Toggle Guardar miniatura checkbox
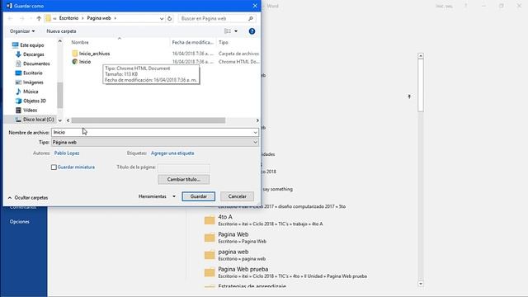The image size is (528, 297). [x=54, y=167]
